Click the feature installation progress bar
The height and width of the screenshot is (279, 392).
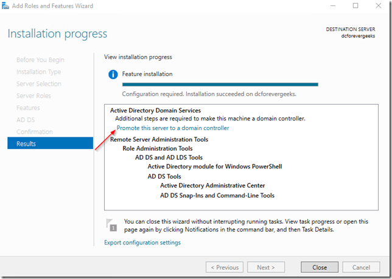[x=220, y=84]
